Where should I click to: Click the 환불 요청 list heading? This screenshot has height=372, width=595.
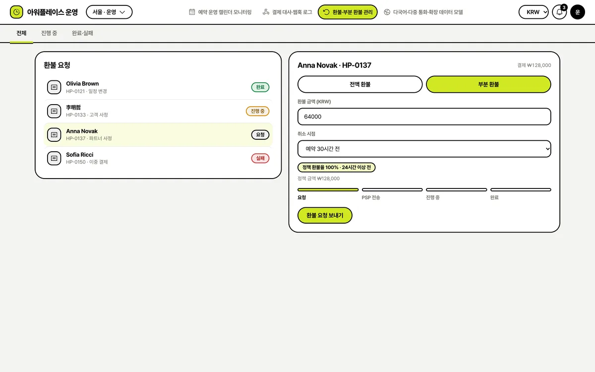coord(57,65)
